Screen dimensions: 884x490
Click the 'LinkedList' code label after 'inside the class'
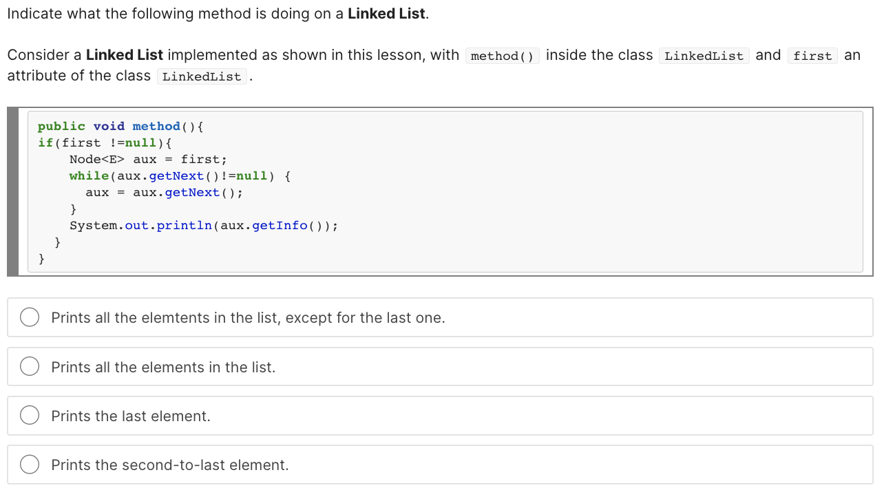(704, 56)
